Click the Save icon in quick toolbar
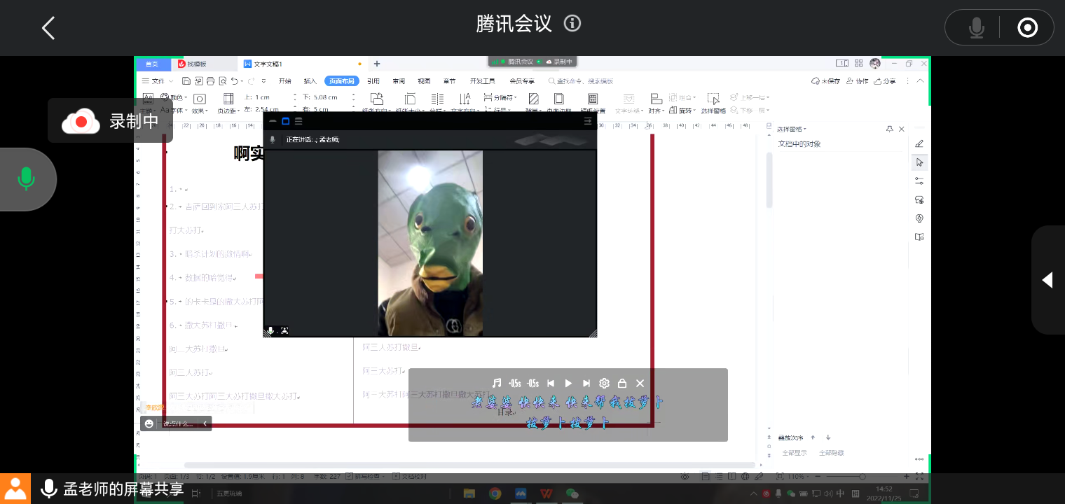1065x504 pixels. coord(186,81)
